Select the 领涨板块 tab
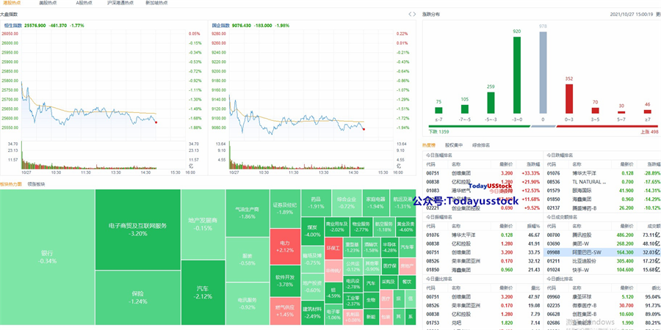Viewport: 661px width, 330px height. [x=36, y=184]
